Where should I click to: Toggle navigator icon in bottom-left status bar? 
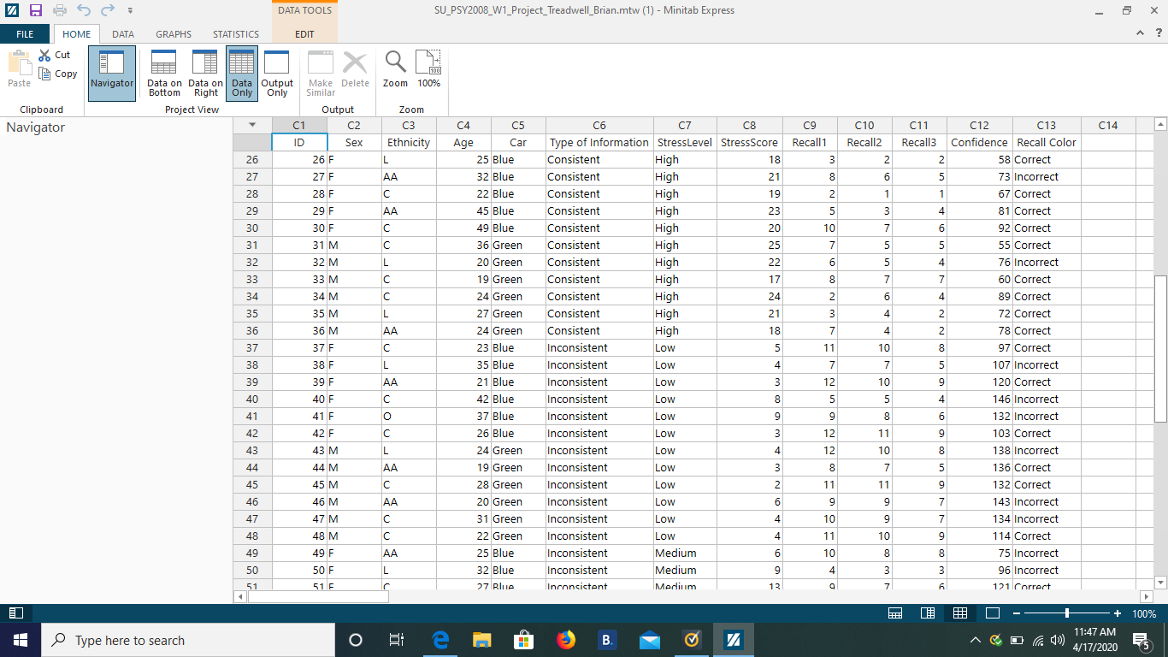tap(16, 613)
